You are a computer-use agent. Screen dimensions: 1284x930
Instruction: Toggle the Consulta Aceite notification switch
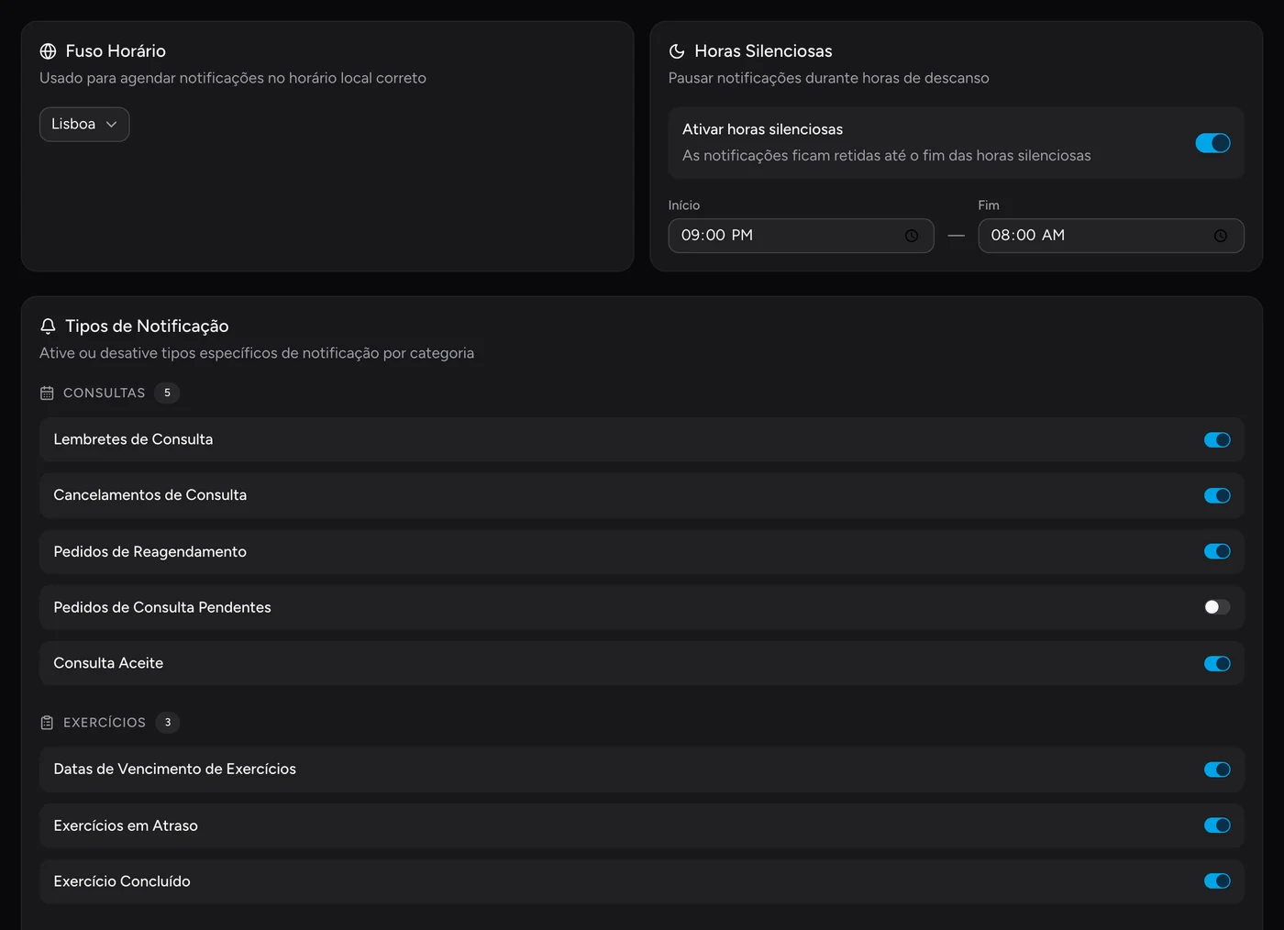(1217, 664)
